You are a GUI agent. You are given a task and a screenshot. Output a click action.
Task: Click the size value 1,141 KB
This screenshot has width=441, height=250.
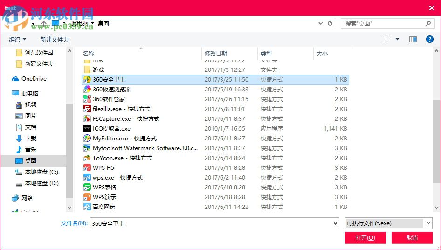[x=335, y=129]
